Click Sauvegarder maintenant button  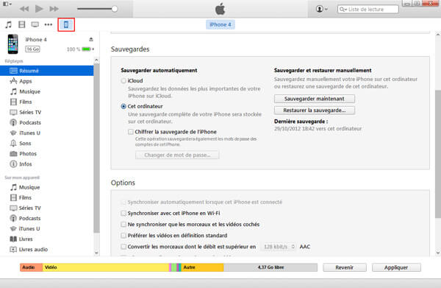(315, 99)
